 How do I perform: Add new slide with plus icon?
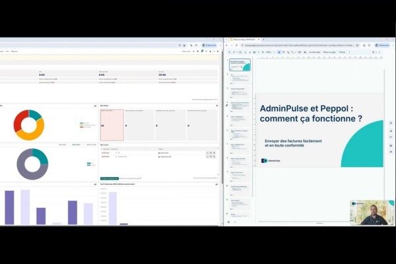(234, 52)
